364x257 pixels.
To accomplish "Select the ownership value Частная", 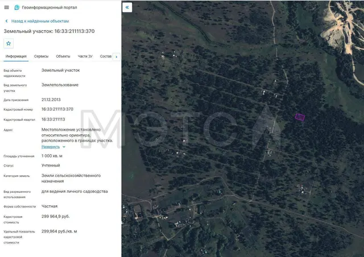I will (49, 206).
